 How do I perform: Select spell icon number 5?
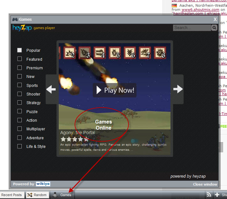click(115, 53)
